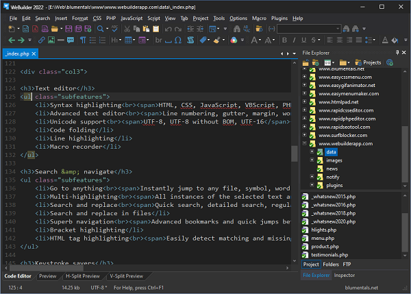
Task: Toggle Bold formatting button
Action: point(285,40)
